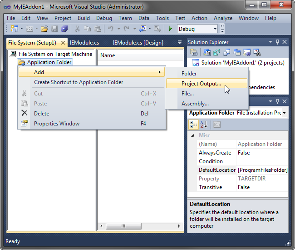Open the File System Editor icon
This screenshot has width=295, height=250.
pos(207,52)
